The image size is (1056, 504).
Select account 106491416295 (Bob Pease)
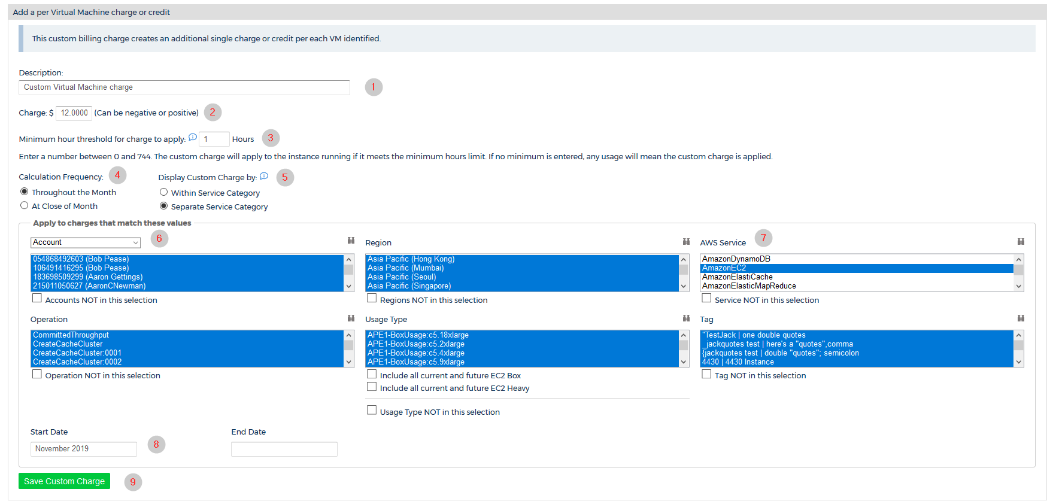187,268
